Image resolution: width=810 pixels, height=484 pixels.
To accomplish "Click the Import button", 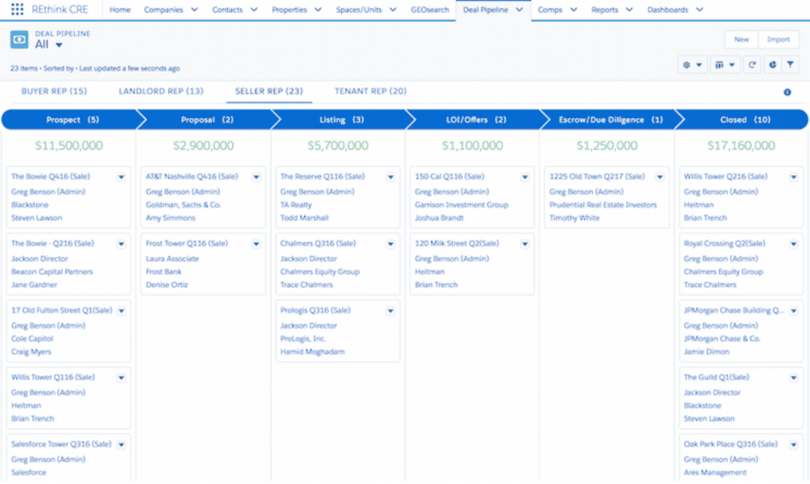I will click(778, 39).
